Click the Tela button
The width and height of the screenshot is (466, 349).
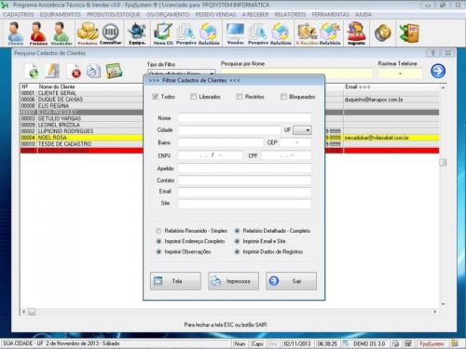pos(175,281)
